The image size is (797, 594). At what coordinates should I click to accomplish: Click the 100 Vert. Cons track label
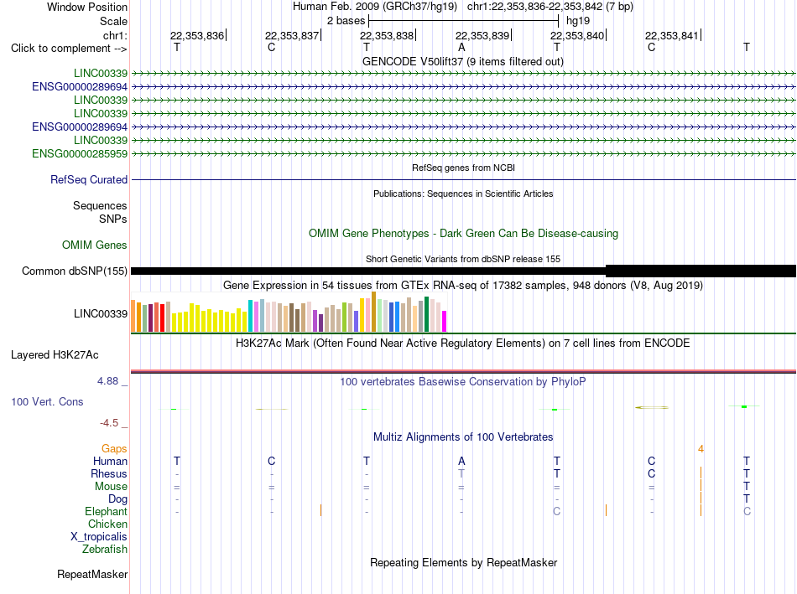click(x=47, y=401)
